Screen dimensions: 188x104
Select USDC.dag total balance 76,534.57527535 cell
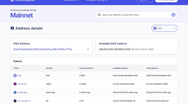click(x=158, y=92)
